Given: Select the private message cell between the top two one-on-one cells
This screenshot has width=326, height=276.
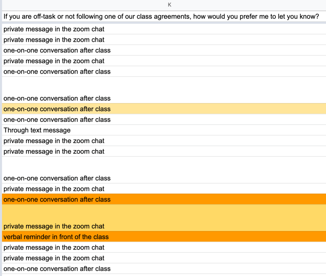Looking at the screenshot, I should pos(54,61).
